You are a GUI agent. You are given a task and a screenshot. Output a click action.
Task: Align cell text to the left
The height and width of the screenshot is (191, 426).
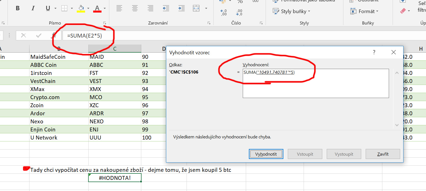[x=119, y=8]
